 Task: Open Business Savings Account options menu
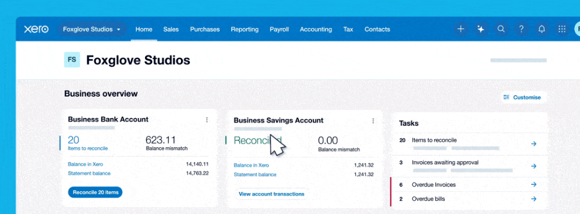[373, 121]
